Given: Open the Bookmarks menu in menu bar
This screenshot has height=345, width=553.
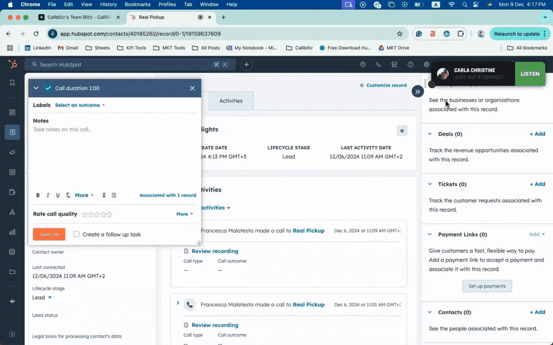Looking at the screenshot, I should [x=138, y=5].
